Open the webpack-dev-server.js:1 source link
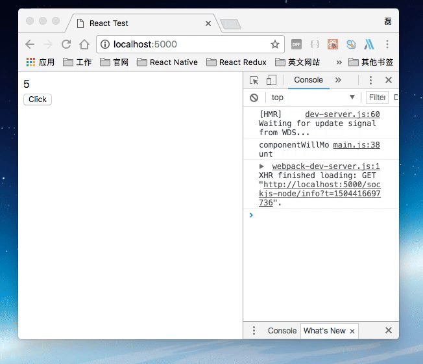Screen dimensions: 423x364 pos(326,166)
